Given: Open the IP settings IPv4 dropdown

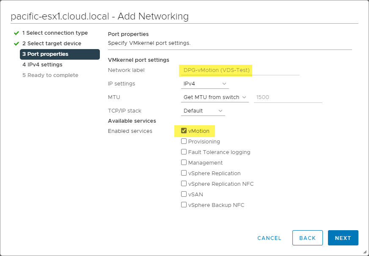Looking at the screenshot, I should [205, 84].
